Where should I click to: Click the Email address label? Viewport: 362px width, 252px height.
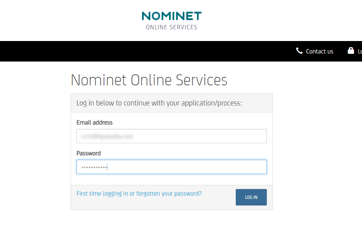click(x=94, y=122)
